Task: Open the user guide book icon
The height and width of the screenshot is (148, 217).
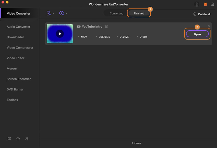Action: point(9,139)
